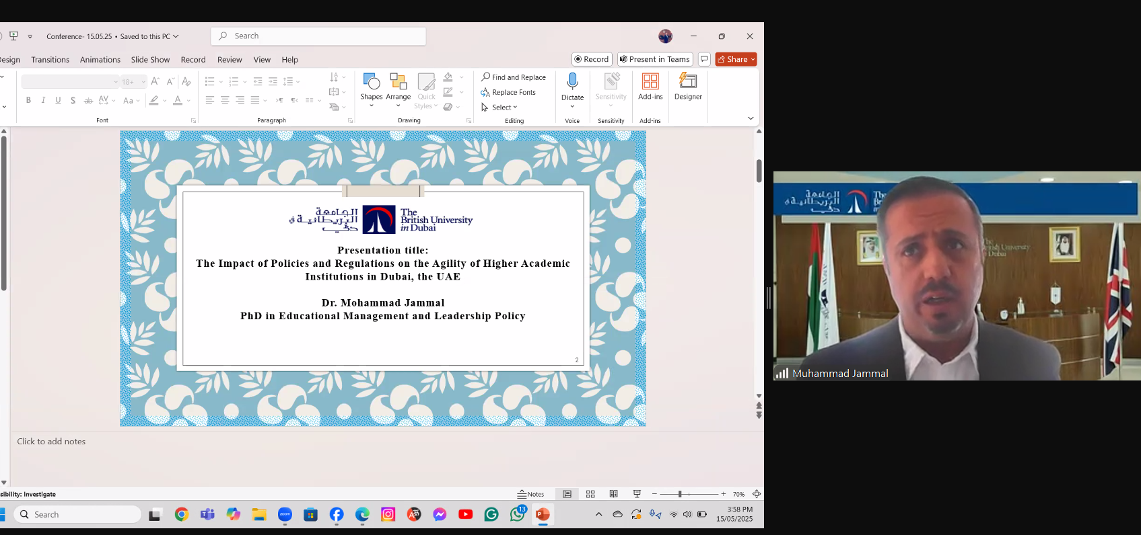Adjust the zoom slider handle
The width and height of the screenshot is (1141, 535).
pos(680,494)
